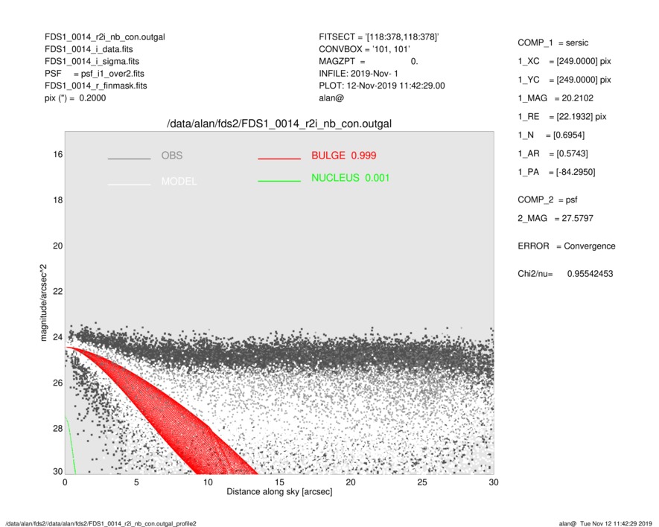Click the FDS1_0014_r2i_nb_con.outgal filename text

[105, 37]
